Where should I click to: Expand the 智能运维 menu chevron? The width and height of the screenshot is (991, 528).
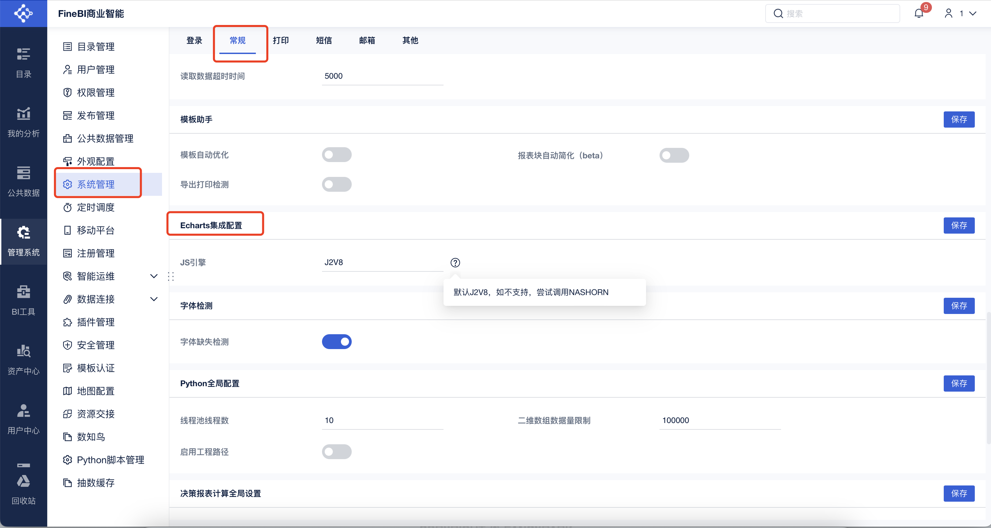[154, 276]
